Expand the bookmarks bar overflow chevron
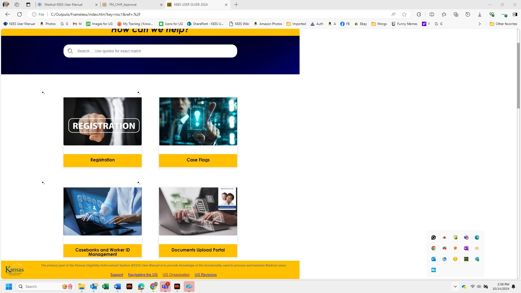Image resolution: width=521 pixels, height=293 pixels. coord(479,24)
